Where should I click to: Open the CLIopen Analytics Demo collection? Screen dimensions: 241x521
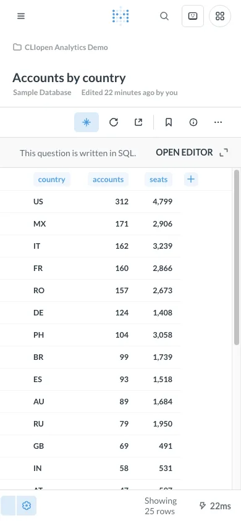pyautogui.click(x=66, y=47)
